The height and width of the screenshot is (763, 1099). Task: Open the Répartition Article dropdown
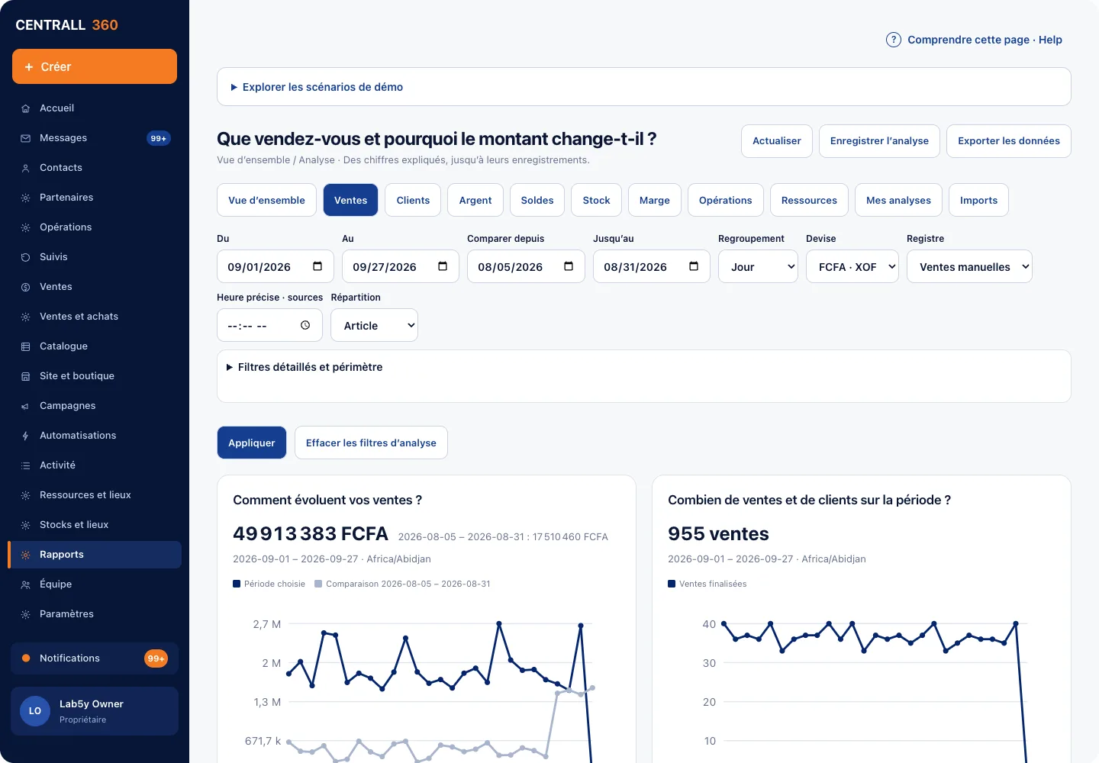tap(374, 325)
